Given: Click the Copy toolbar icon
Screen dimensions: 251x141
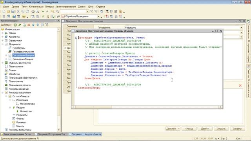Looking at the screenshot, I should (23, 11).
